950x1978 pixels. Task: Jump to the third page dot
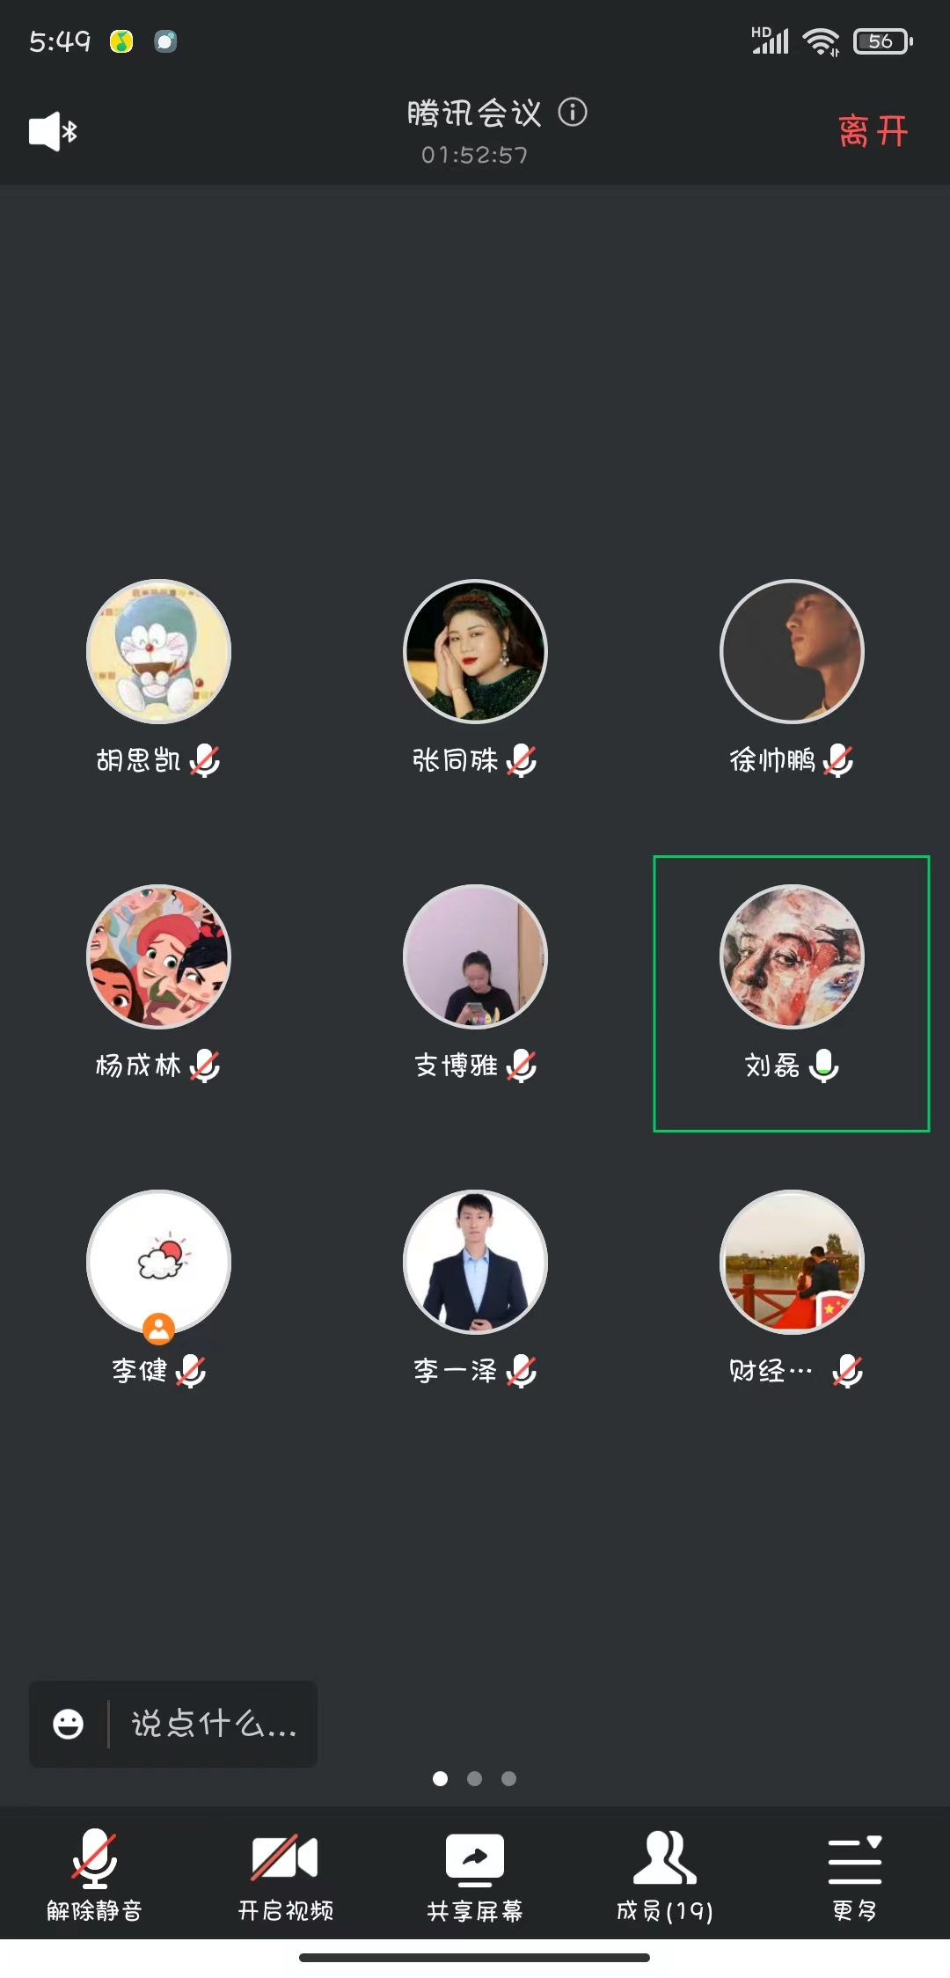[x=508, y=1778]
